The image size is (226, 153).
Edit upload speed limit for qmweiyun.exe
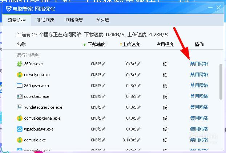tap(139, 75)
